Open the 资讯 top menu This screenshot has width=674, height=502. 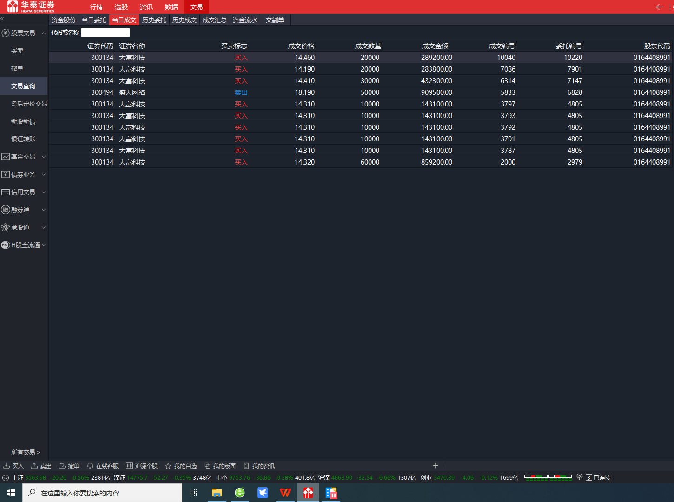point(146,7)
